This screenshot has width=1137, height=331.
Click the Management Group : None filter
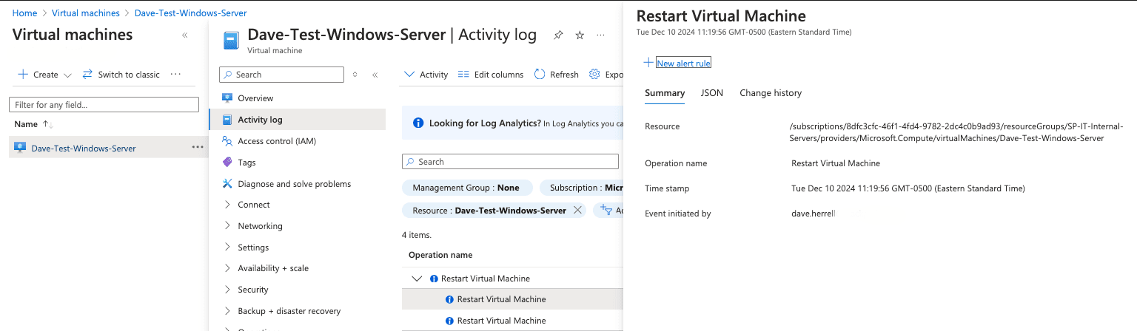(x=466, y=188)
